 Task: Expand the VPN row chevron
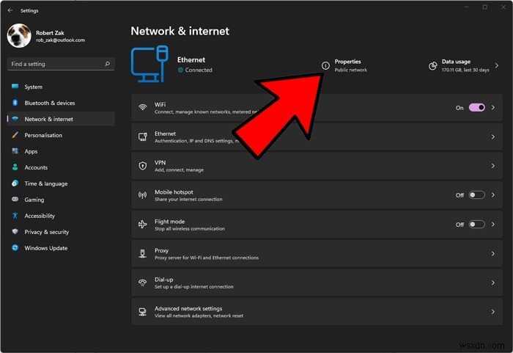click(x=493, y=166)
